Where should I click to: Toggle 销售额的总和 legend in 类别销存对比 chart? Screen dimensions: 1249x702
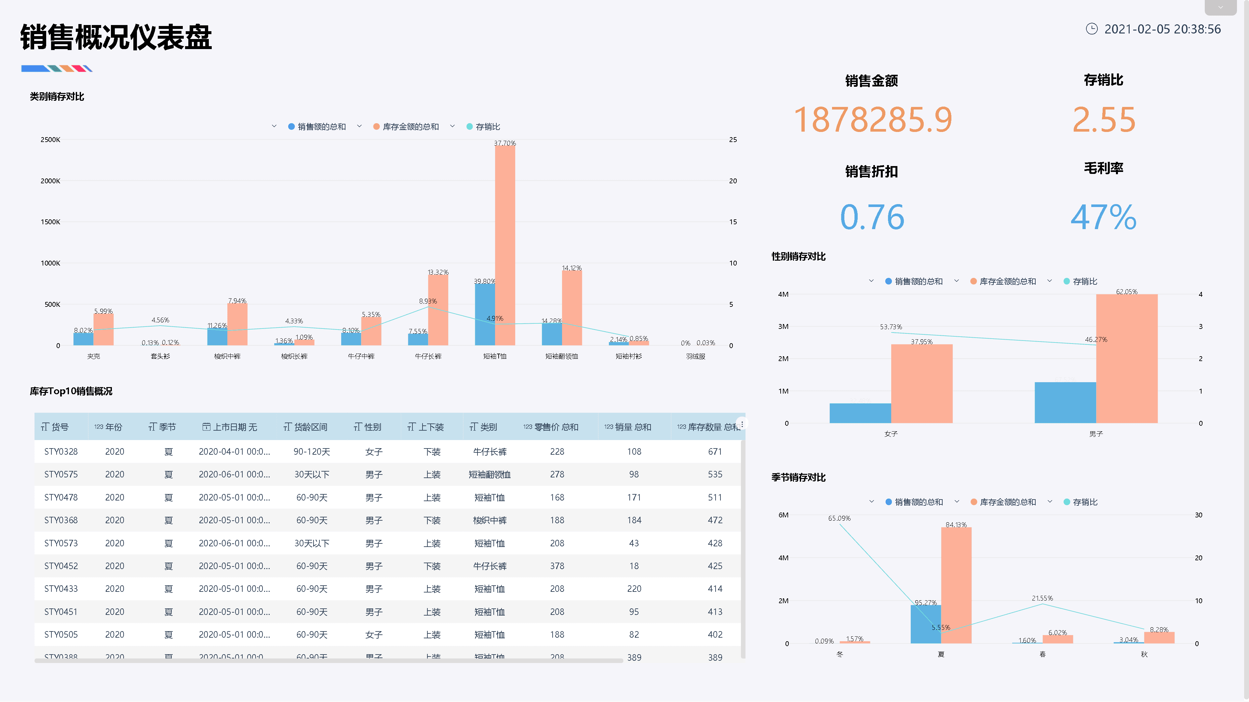[317, 126]
